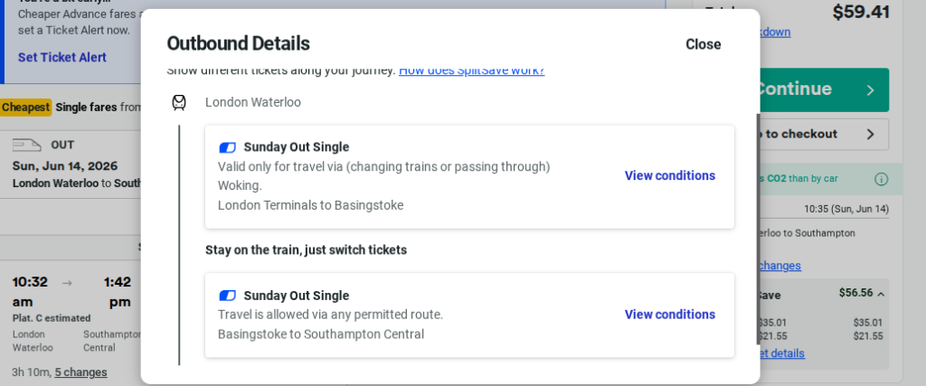View conditions for Basingstoke to Southampton Central
This screenshot has width=926, height=386.
[669, 315]
